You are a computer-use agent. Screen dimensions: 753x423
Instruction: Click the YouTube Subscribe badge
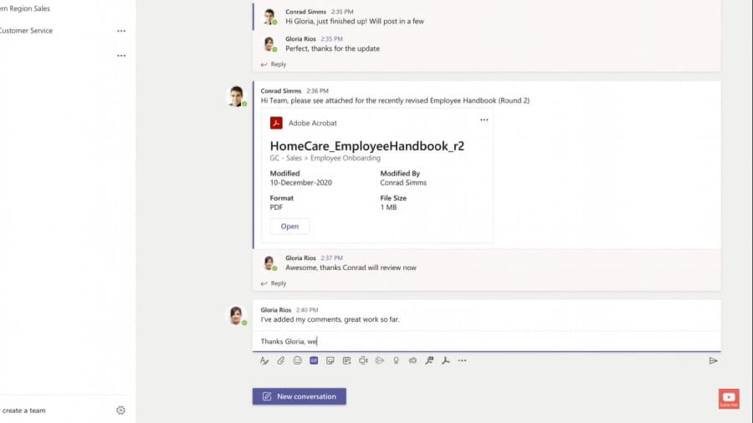[729, 399]
